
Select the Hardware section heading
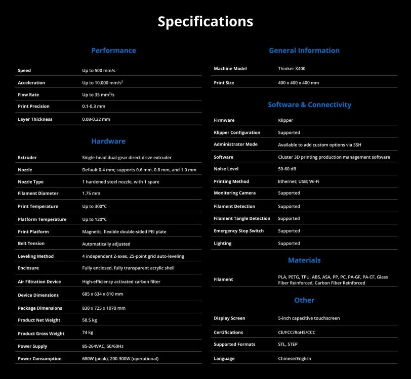click(108, 141)
